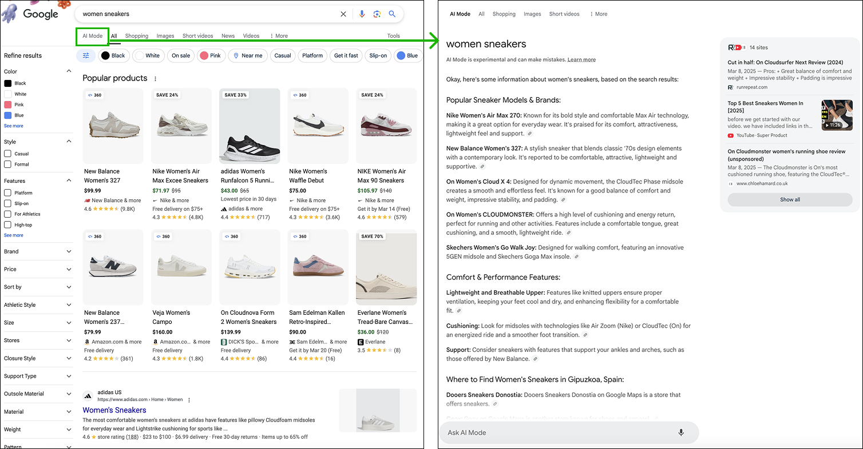
Task: Collapse the Features filter section
Action: pos(69,181)
